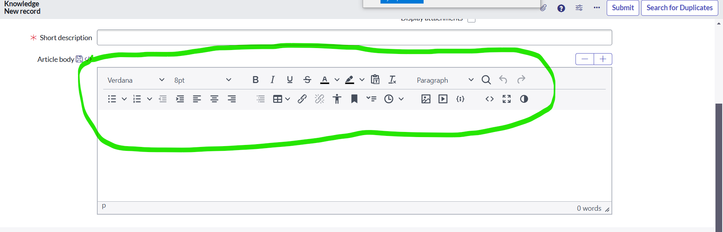
Task: Click inside the article body editing area
Action: (x=354, y=156)
